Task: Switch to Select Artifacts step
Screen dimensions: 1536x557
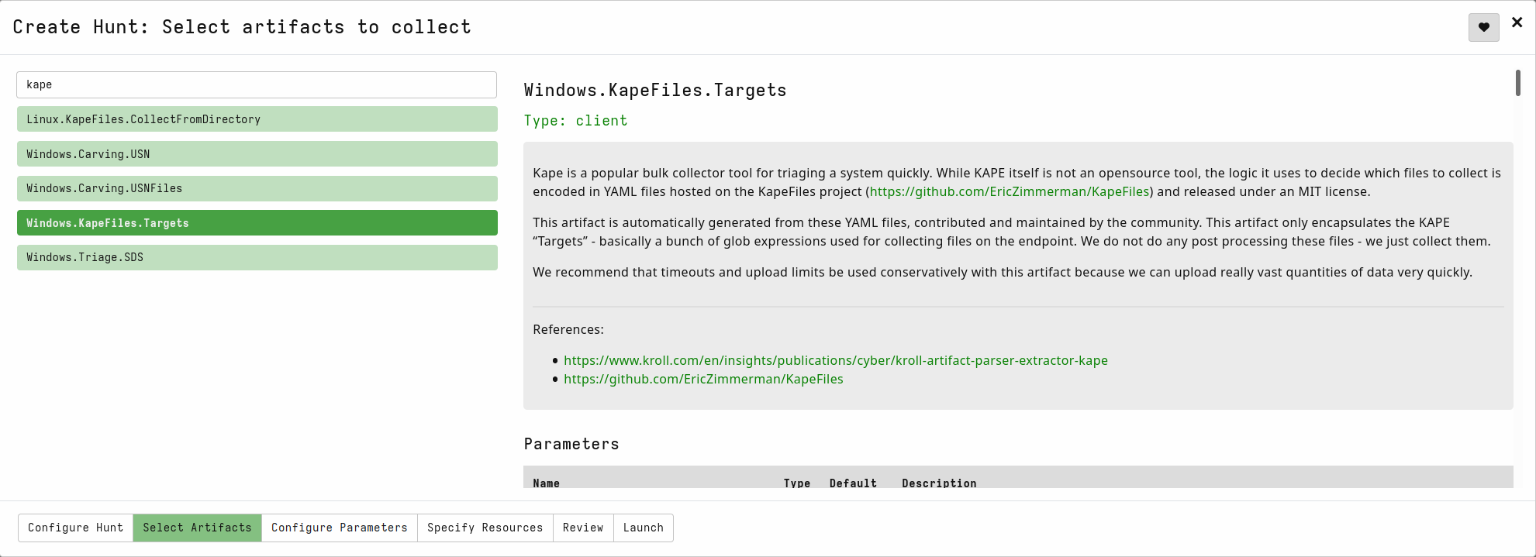Action: 197,528
